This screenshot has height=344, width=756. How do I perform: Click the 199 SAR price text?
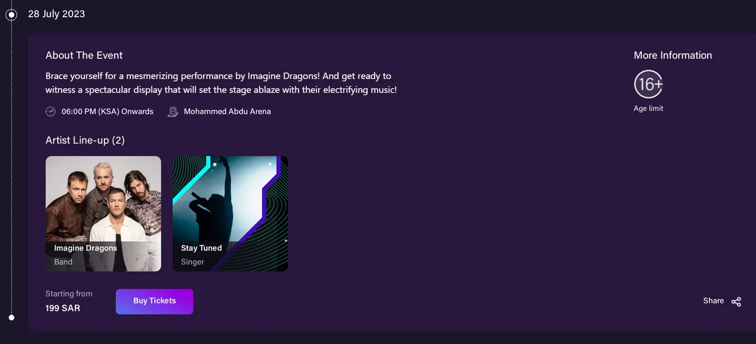[63, 308]
